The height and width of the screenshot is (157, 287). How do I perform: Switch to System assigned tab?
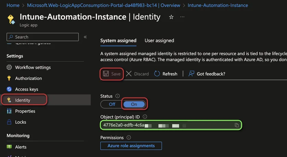[x=118, y=41]
